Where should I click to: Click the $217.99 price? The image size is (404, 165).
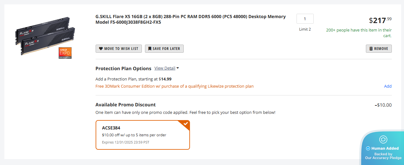pyautogui.click(x=380, y=21)
